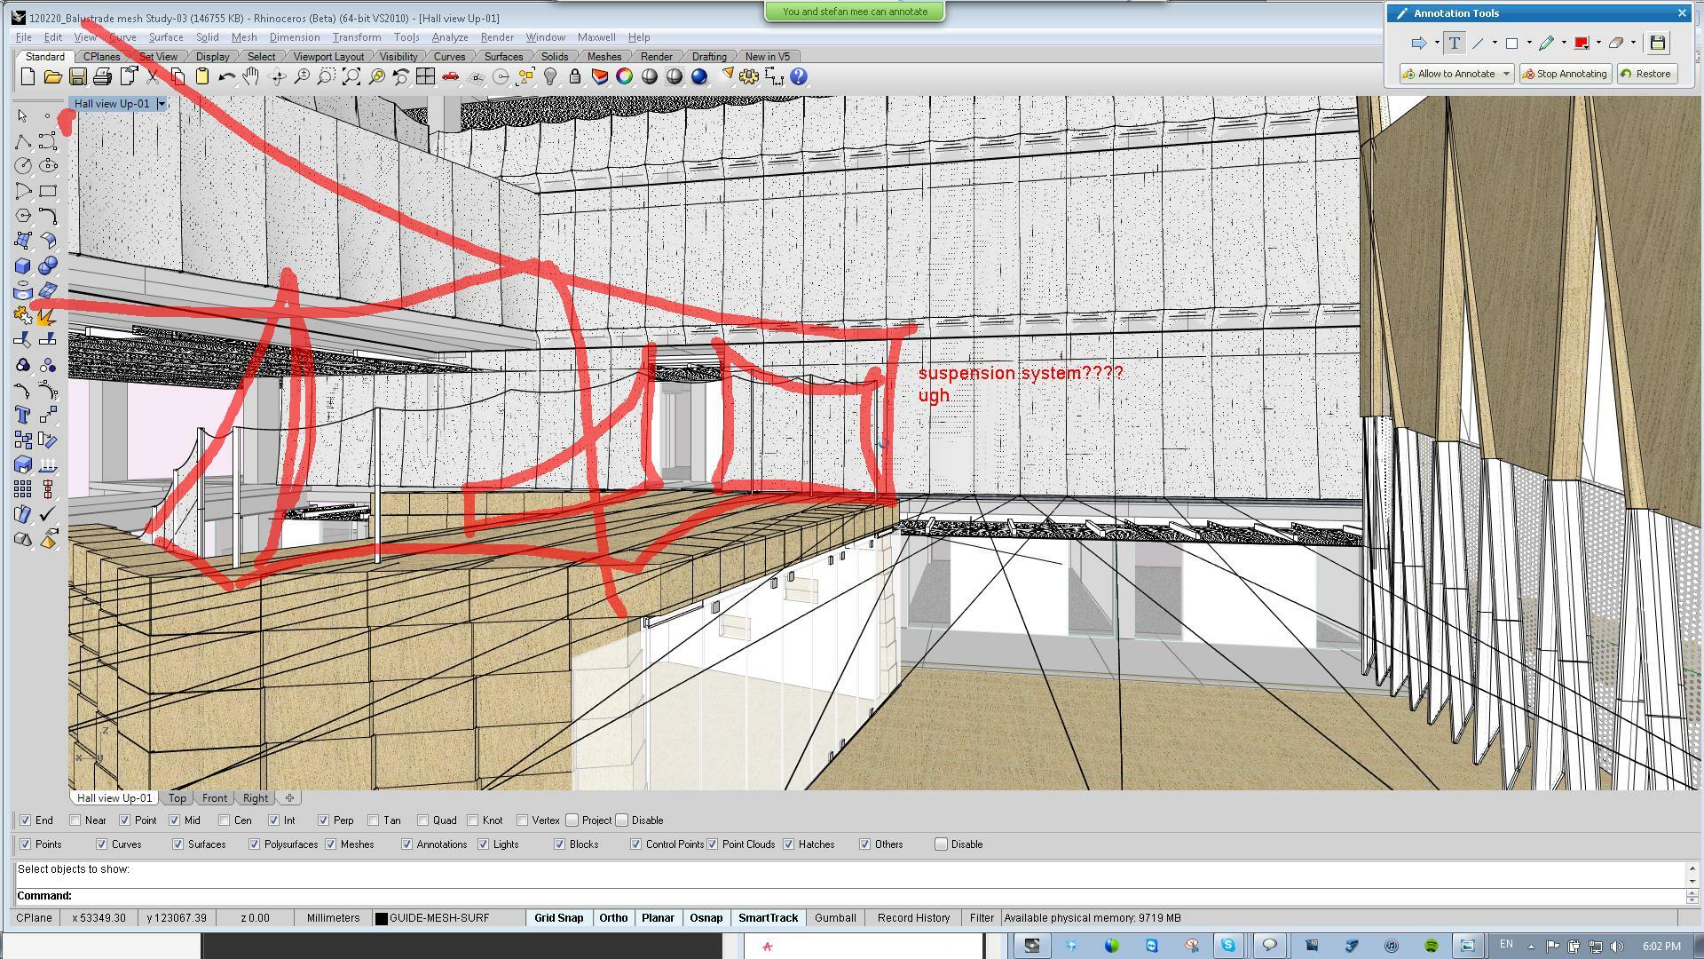Image resolution: width=1704 pixels, height=959 pixels.
Task: Open the Layers icon in the toolbar
Action: click(x=600, y=77)
